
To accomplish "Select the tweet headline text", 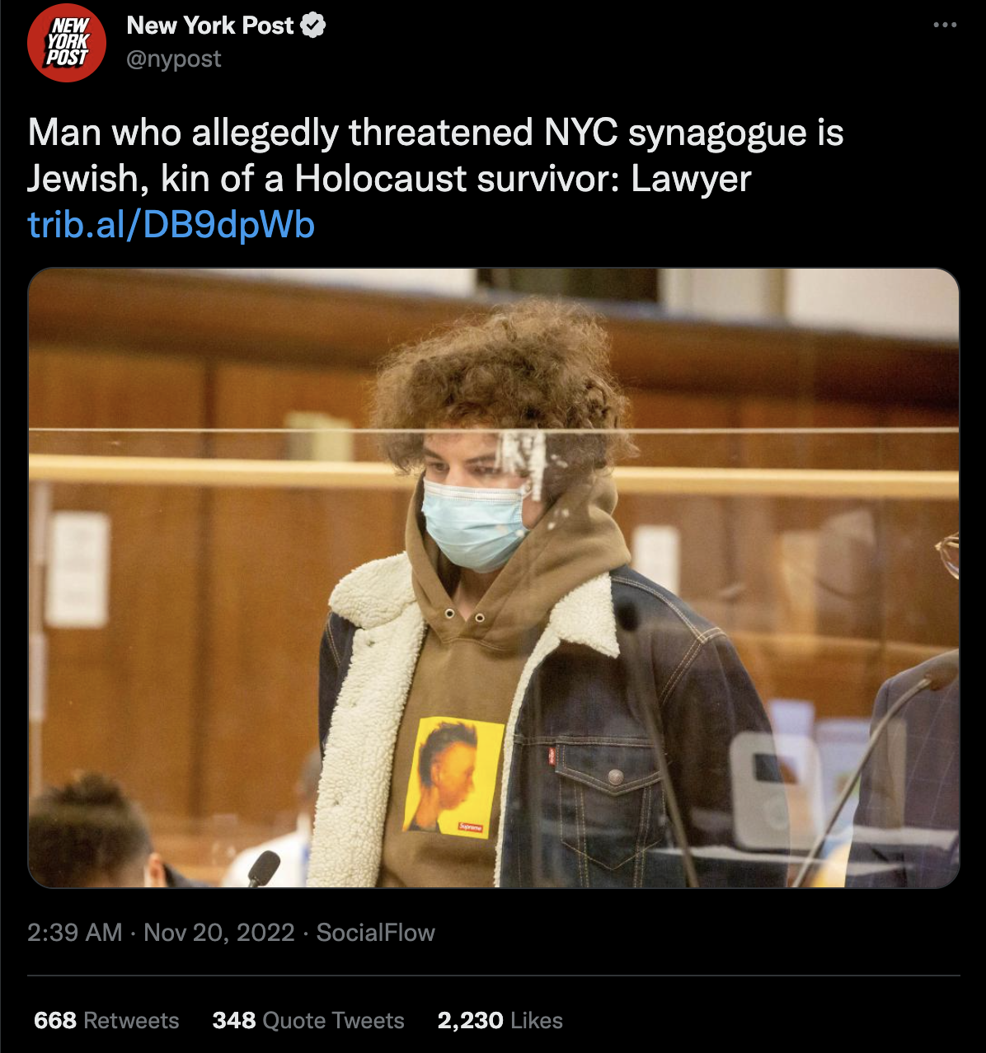I will coord(435,156).
